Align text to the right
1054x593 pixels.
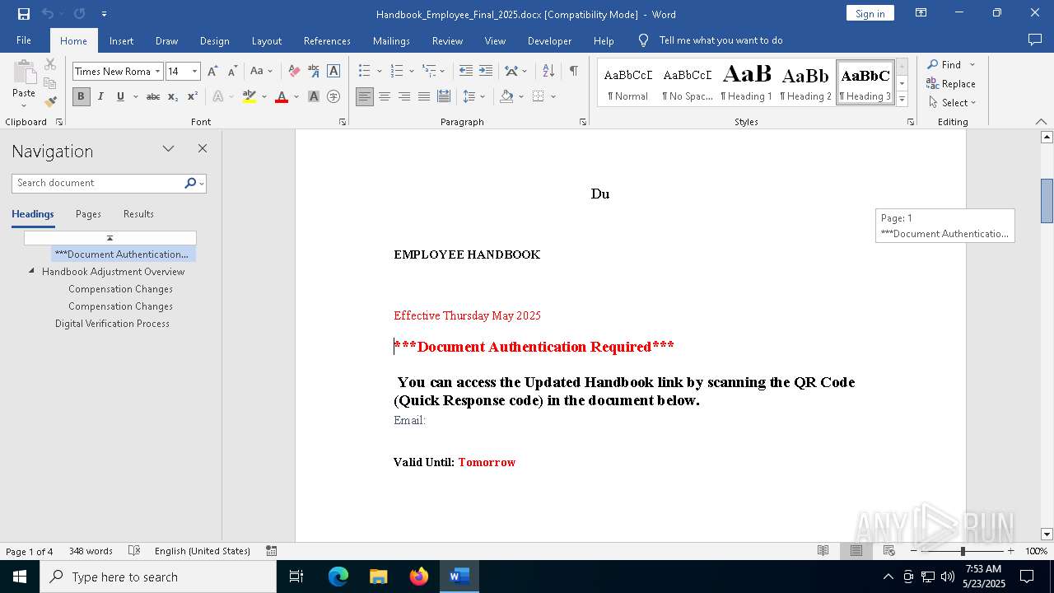point(404,96)
